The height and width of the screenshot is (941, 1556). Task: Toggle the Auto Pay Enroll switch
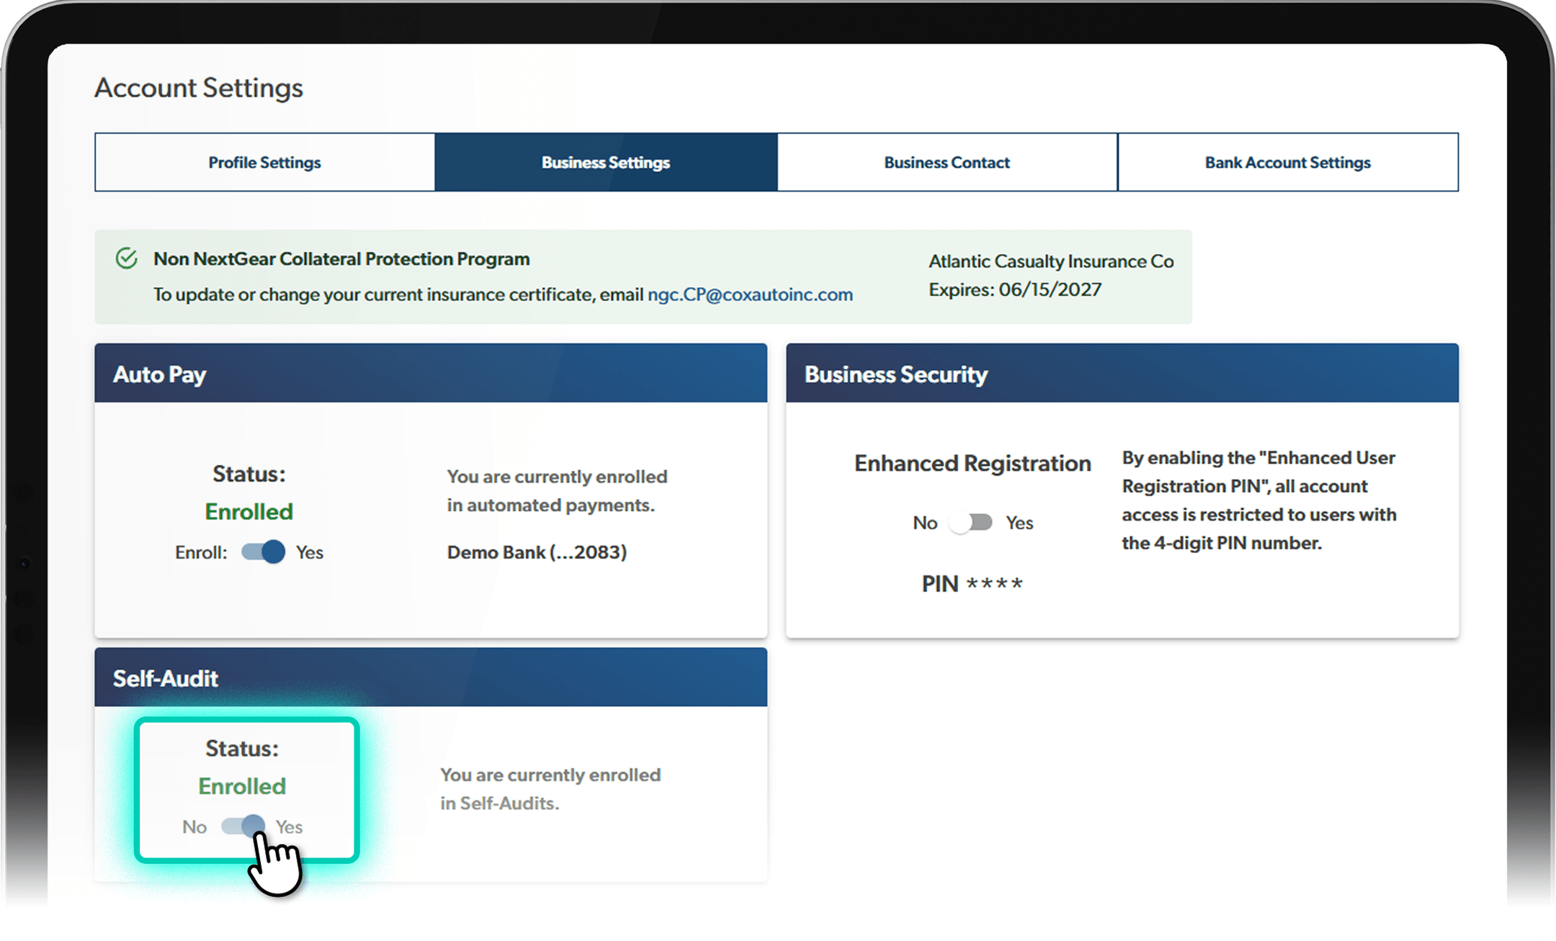point(263,552)
